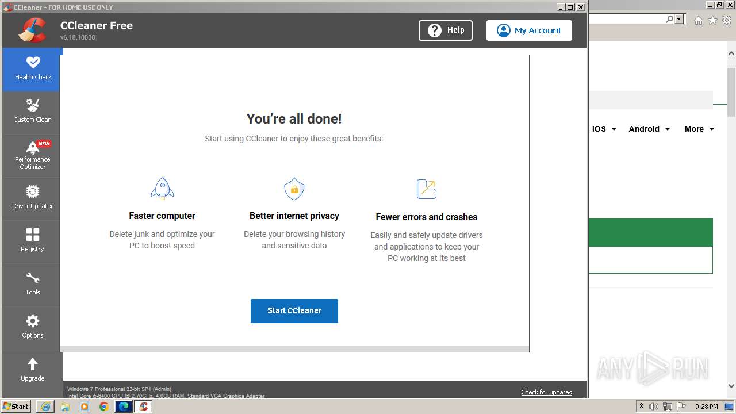Screen dimensions: 736x414
Task: Open Windows Media Player from taskbar
Action: click(x=85, y=407)
